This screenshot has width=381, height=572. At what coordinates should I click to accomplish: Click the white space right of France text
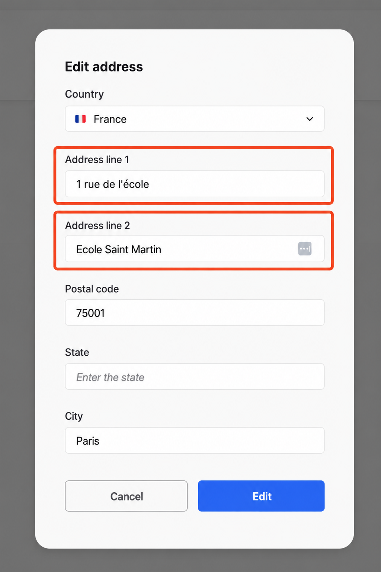click(216, 119)
